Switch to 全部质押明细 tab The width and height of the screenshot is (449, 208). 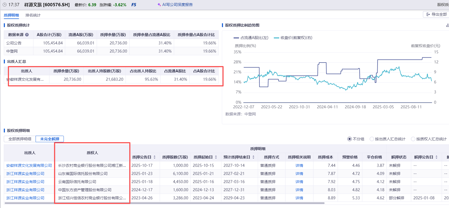(20, 139)
